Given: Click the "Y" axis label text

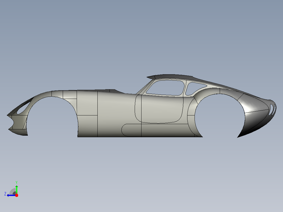Looking at the screenshot, I should click(17, 182).
